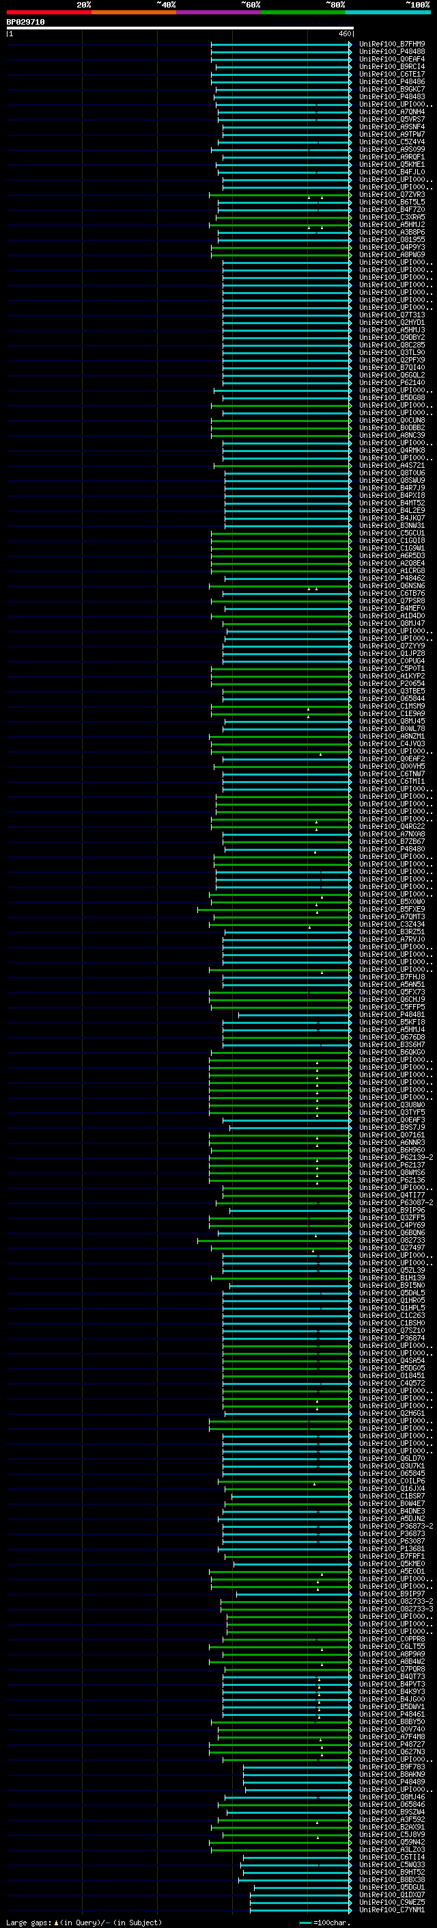Select hit label UniRef100_C0PPR8
Image resolution: width=437 pixels, height=1928 pixels.
tap(391, 1639)
